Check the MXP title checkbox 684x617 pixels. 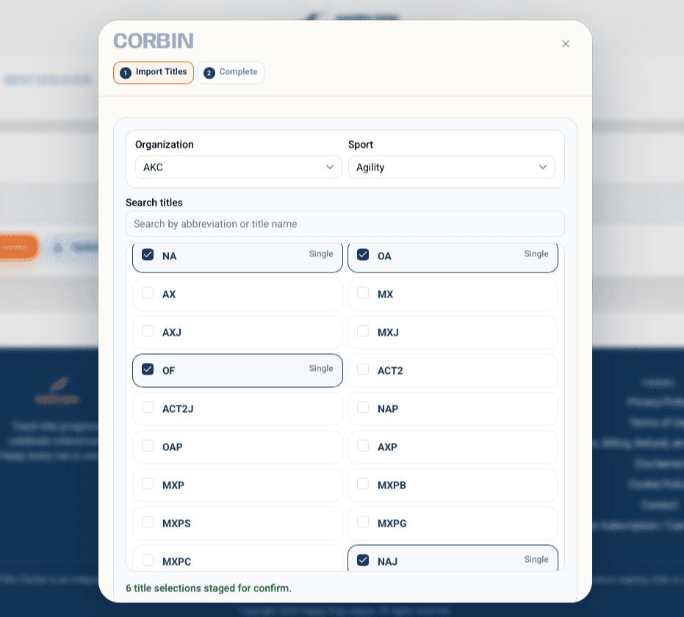(x=148, y=484)
